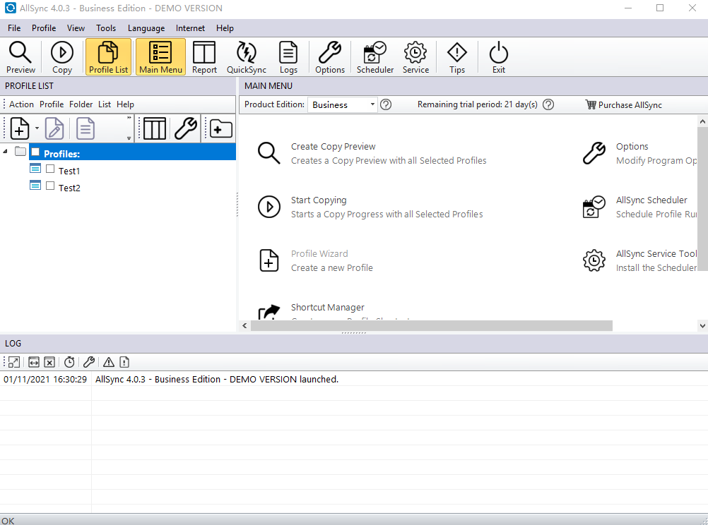Collapse the Profiles tree folder

click(x=6, y=152)
